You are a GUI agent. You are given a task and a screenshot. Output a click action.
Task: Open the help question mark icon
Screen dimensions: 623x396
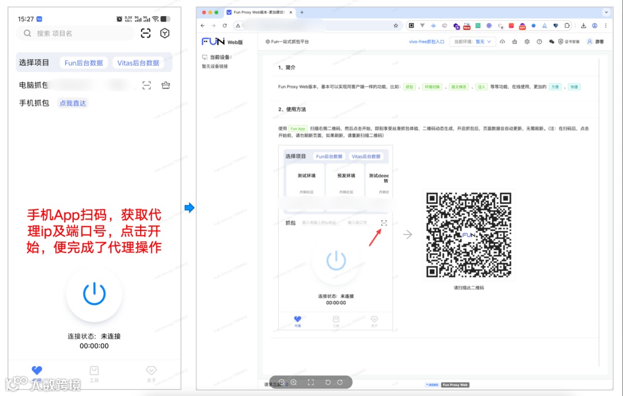click(539, 42)
